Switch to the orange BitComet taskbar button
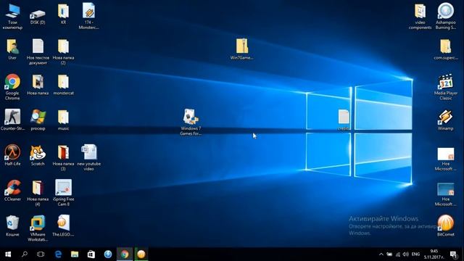The image size is (464, 261). click(x=141, y=254)
